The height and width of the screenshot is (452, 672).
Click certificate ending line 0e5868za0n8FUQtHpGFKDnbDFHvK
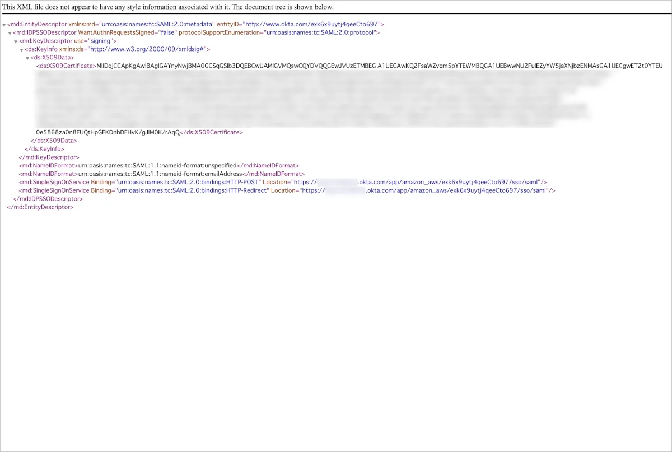[108, 132]
